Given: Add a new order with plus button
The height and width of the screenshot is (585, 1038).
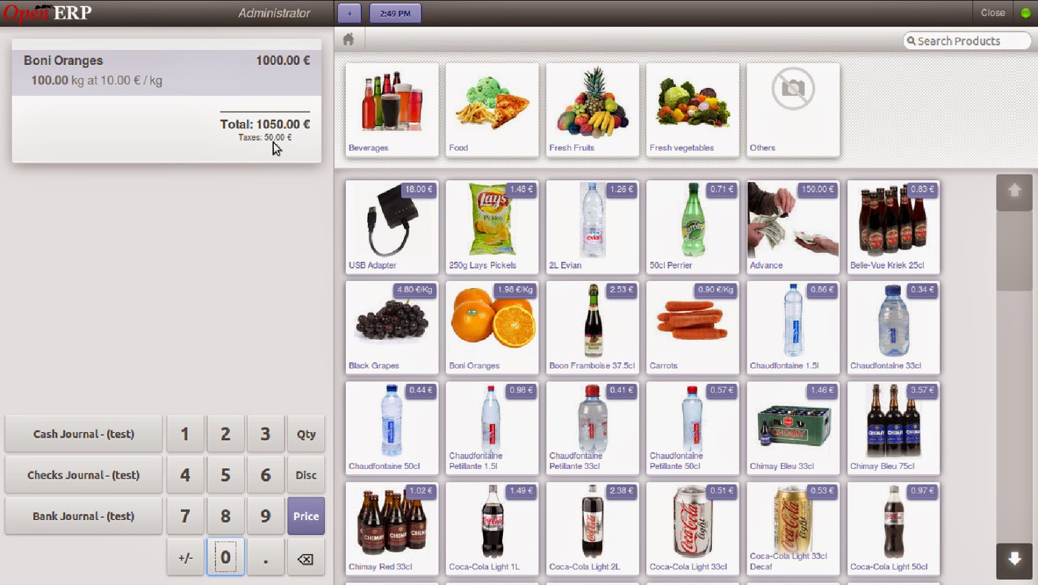Looking at the screenshot, I should click(349, 13).
